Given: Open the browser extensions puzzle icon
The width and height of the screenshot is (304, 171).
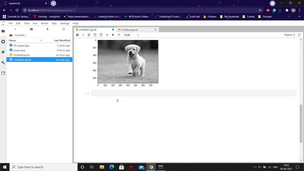Looking at the screenshot, I should pyautogui.click(x=287, y=10).
